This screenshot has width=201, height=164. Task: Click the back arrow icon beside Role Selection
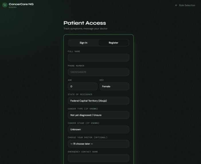click(x=176, y=5)
